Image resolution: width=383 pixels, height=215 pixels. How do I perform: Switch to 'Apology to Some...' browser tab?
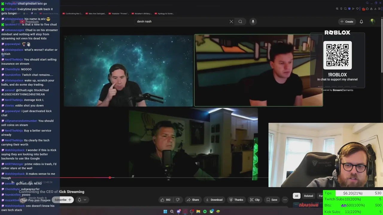click(x=164, y=13)
